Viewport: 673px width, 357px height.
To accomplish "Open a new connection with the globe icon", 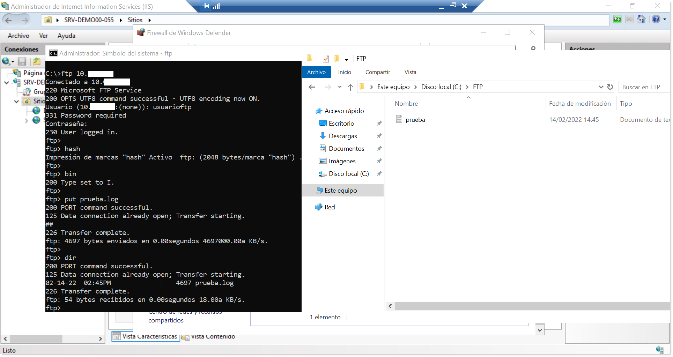I will tap(6, 61).
